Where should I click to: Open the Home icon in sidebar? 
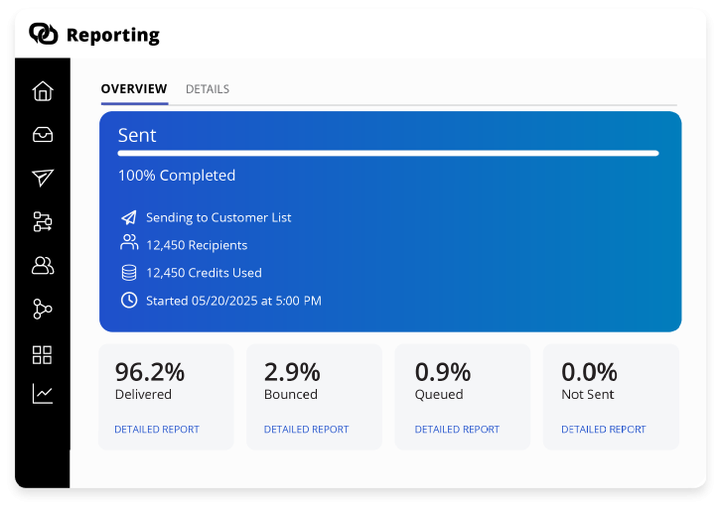(x=43, y=91)
